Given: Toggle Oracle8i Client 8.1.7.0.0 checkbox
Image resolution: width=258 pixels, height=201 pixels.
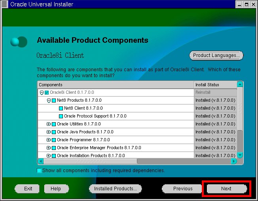Looking at the screenshot, I should 47,93.
